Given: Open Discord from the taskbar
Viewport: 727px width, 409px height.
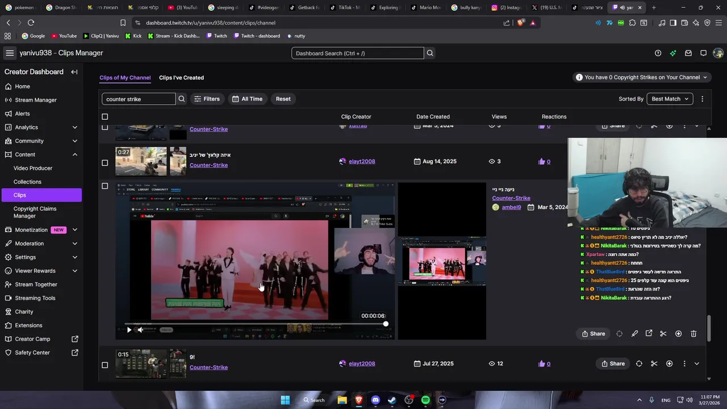Looking at the screenshot, I should coord(375,400).
